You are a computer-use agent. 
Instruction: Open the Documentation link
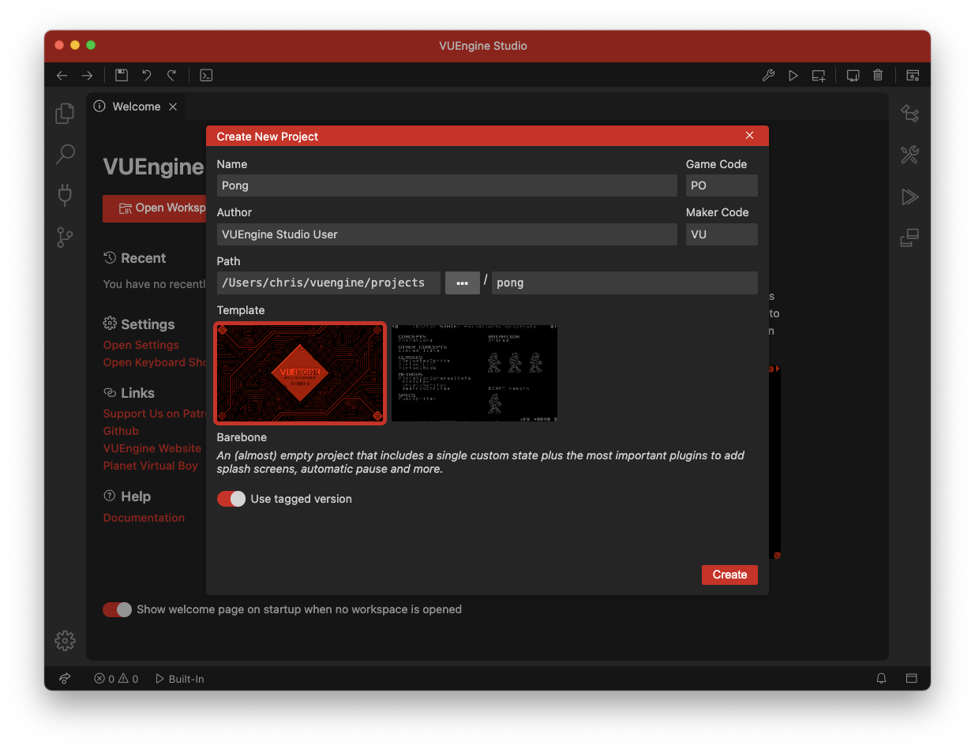point(144,518)
